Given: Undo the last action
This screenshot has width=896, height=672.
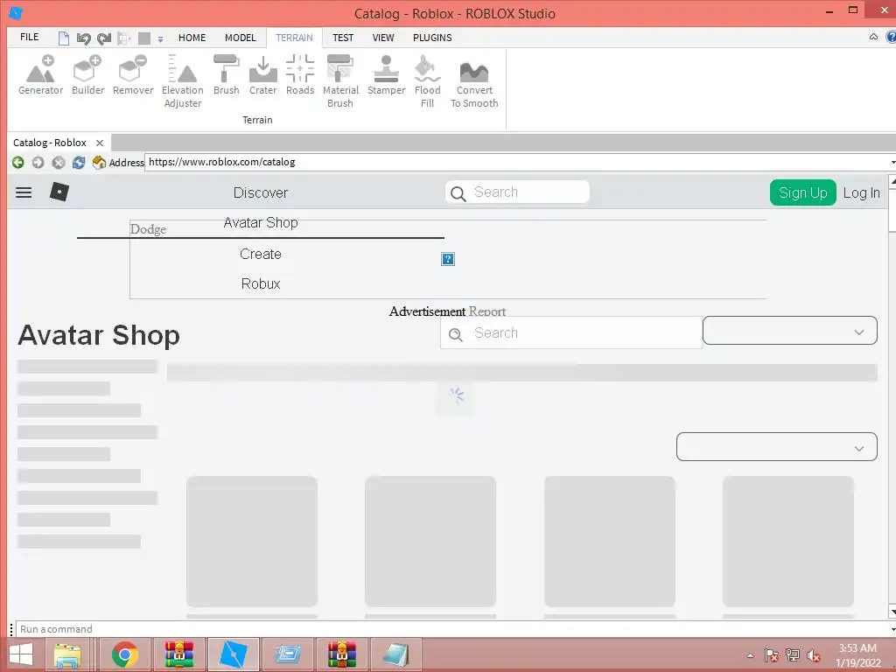Looking at the screenshot, I should tap(84, 38).
